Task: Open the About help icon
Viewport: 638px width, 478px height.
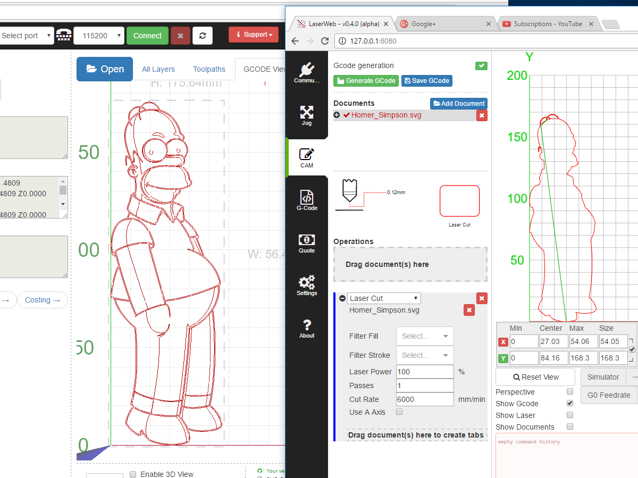Action: point(307,328)
